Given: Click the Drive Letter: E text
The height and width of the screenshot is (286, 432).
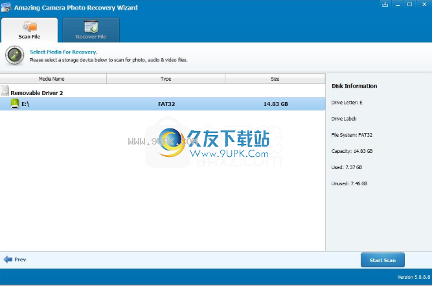Looking at the screenshot, I should coord(347,103).
